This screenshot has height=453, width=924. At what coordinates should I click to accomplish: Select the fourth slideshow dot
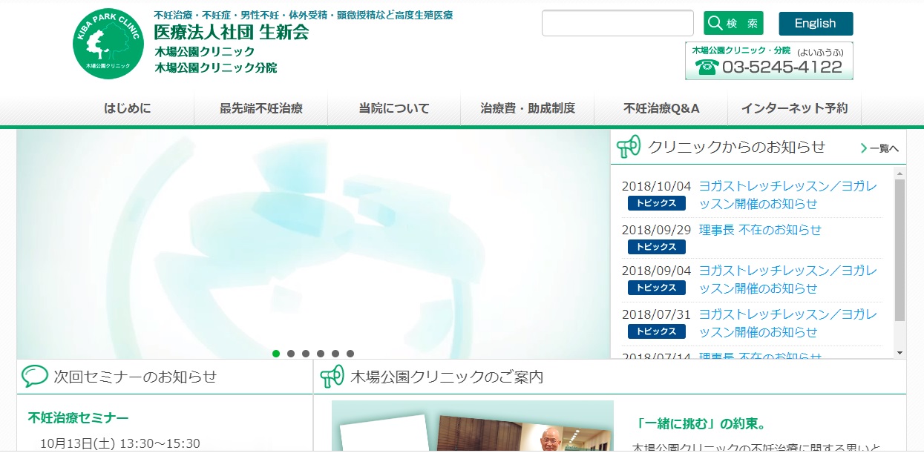tap(321, 354)
